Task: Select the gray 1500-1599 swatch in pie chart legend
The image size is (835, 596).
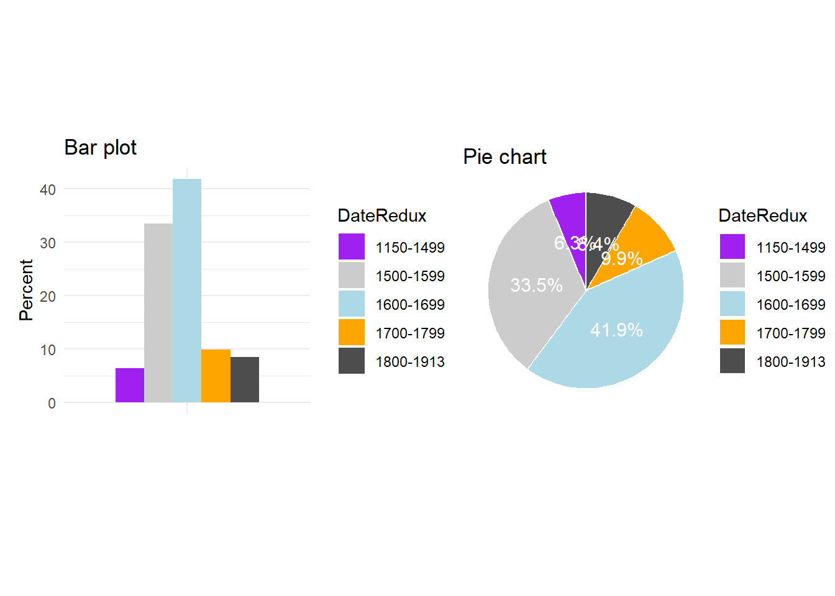Action: pyautogui.click(x=732, y=275)
